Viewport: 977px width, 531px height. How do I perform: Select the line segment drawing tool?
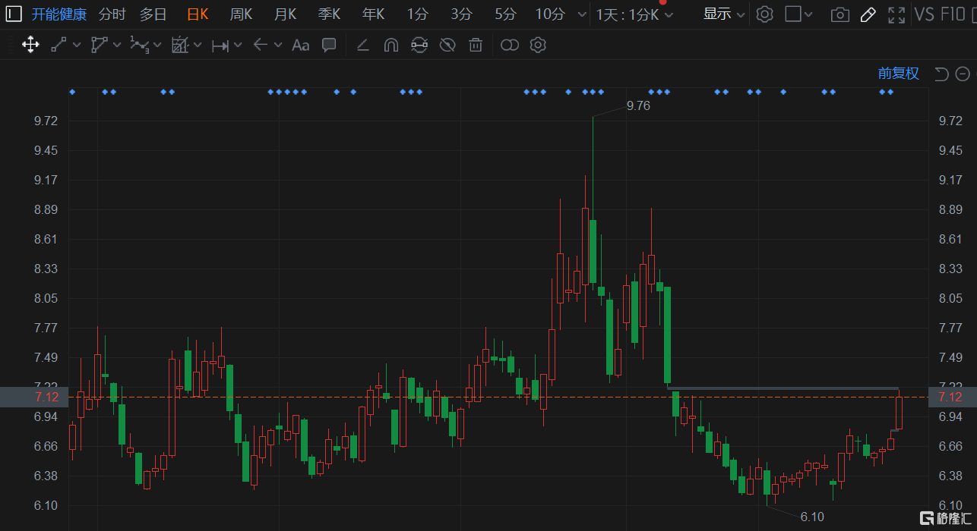click(x=58, y=45)
